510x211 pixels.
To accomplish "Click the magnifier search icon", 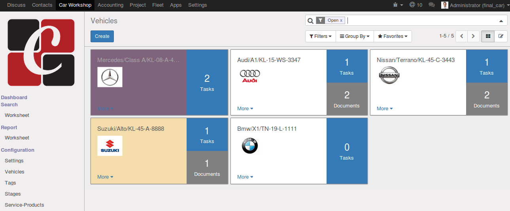I will (310, 21).
